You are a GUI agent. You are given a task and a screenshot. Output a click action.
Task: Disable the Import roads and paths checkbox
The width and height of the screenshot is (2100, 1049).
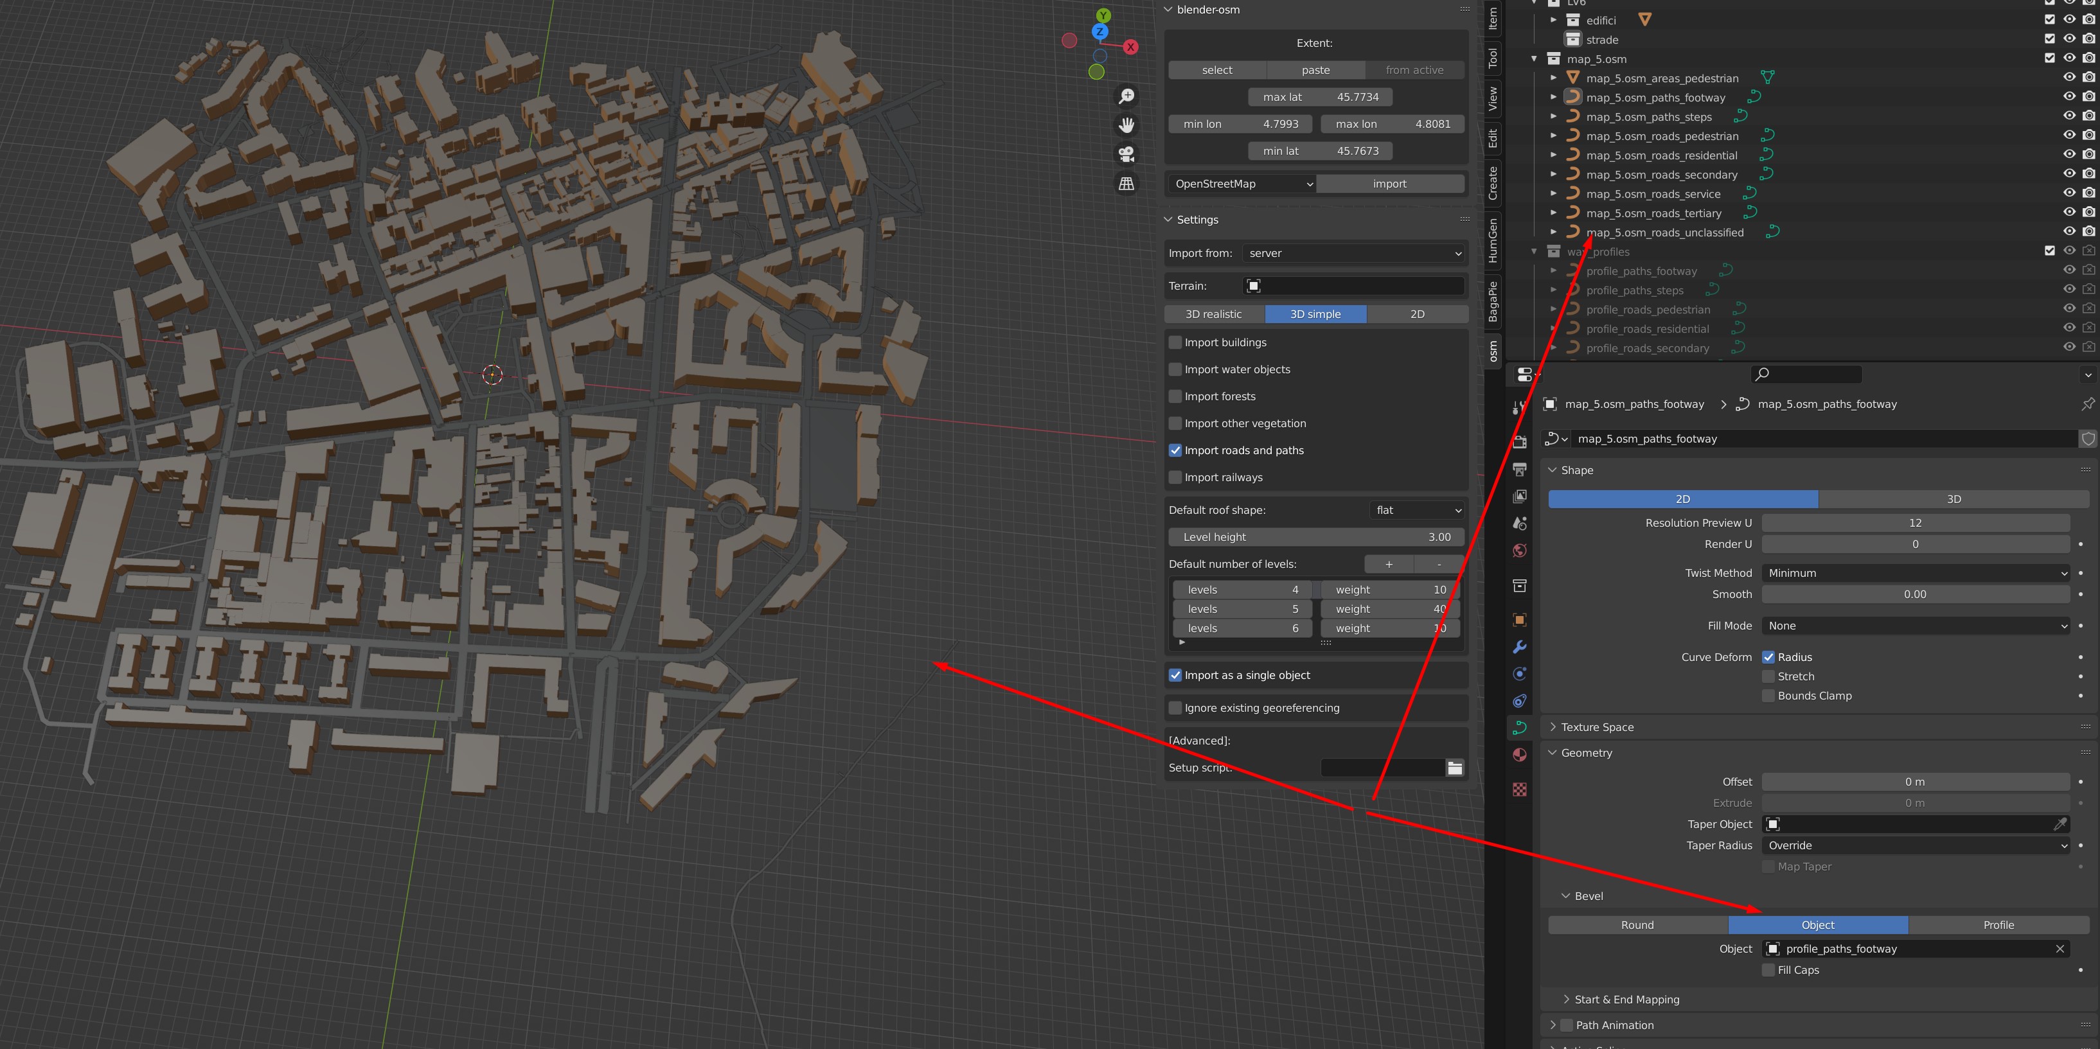click(x=1175, y=450)
